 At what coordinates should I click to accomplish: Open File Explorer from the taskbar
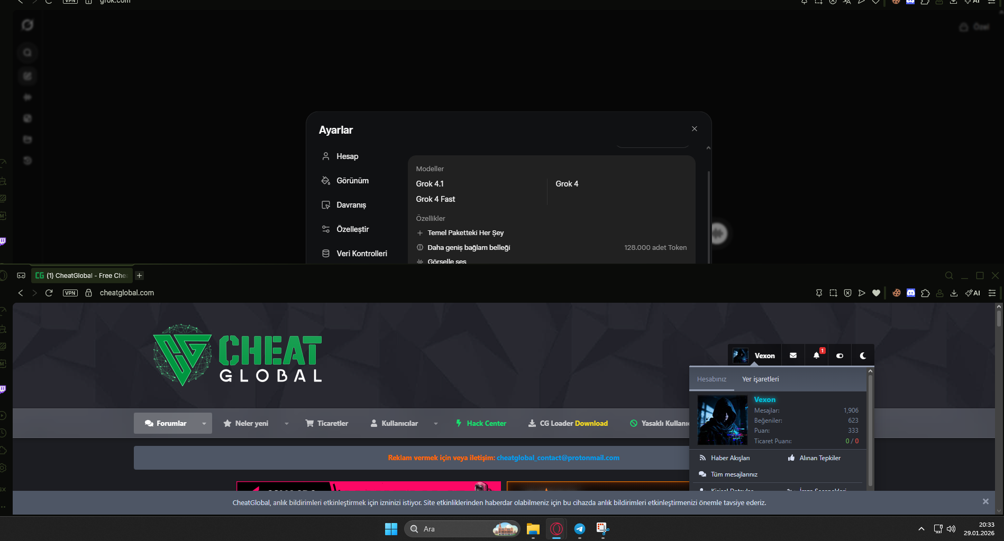point(533,529)
